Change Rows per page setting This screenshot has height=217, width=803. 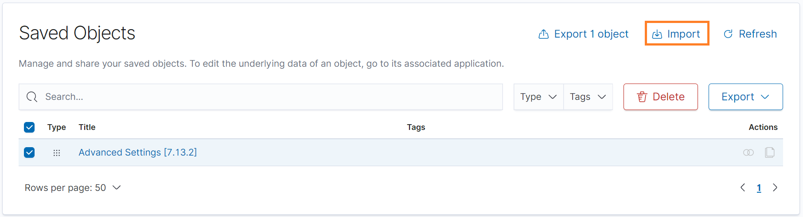pyautogui.click(x=73, y=188)
